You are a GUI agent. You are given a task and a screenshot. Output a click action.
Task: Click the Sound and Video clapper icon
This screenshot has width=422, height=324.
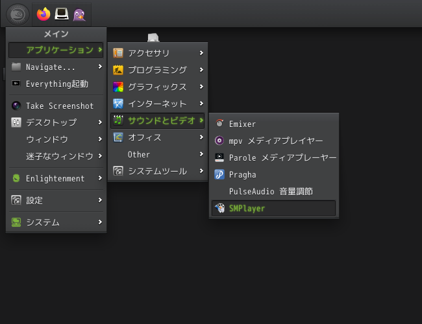click(118, 121)
